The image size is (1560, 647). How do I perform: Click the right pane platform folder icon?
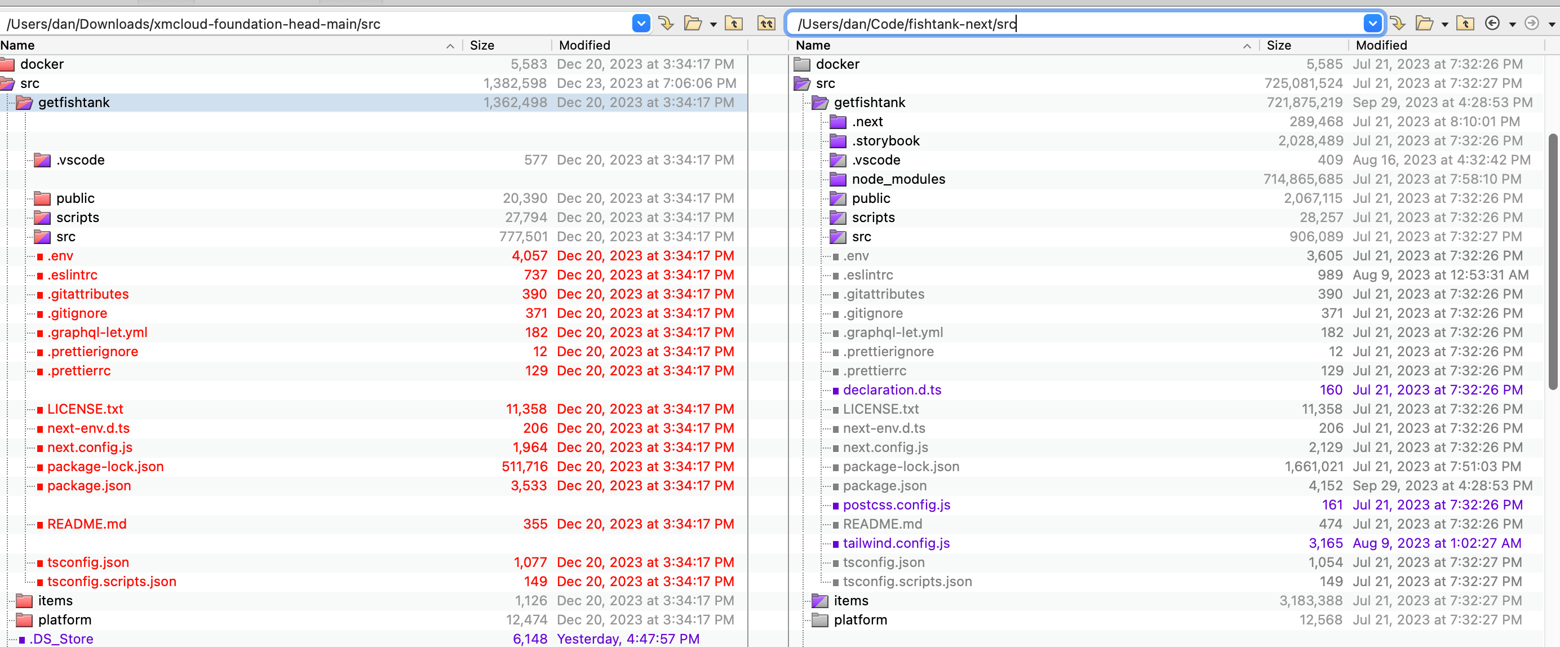[820, 620]
